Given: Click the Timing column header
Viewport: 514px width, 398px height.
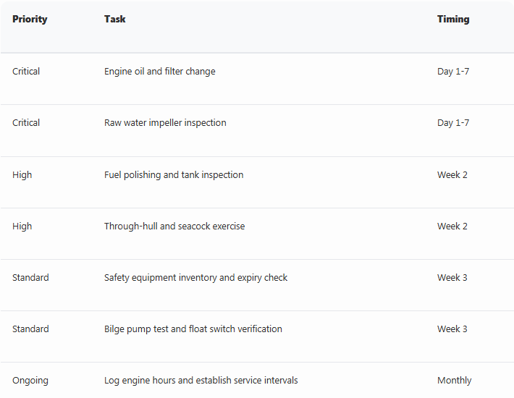Looking at the screenshot, I should tap(453, 19).
